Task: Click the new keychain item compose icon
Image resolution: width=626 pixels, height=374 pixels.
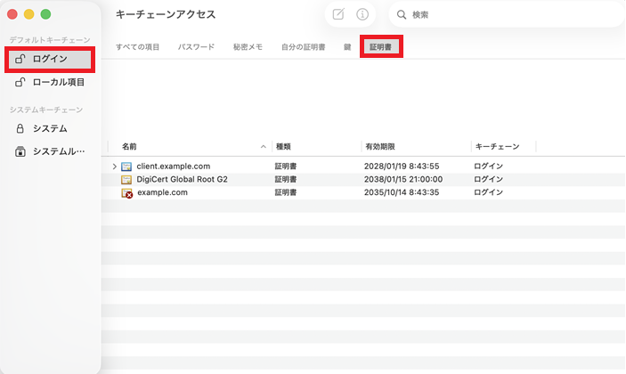Action: [338, 14]
